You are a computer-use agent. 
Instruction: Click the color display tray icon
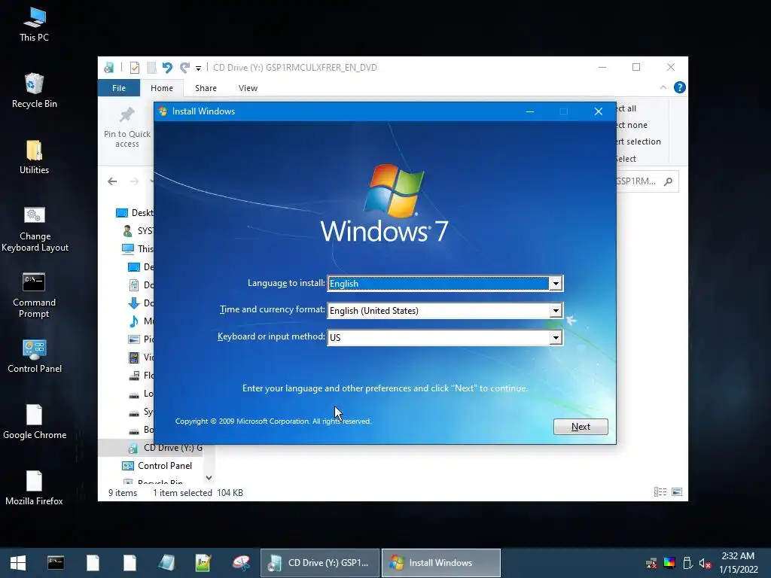669,563
